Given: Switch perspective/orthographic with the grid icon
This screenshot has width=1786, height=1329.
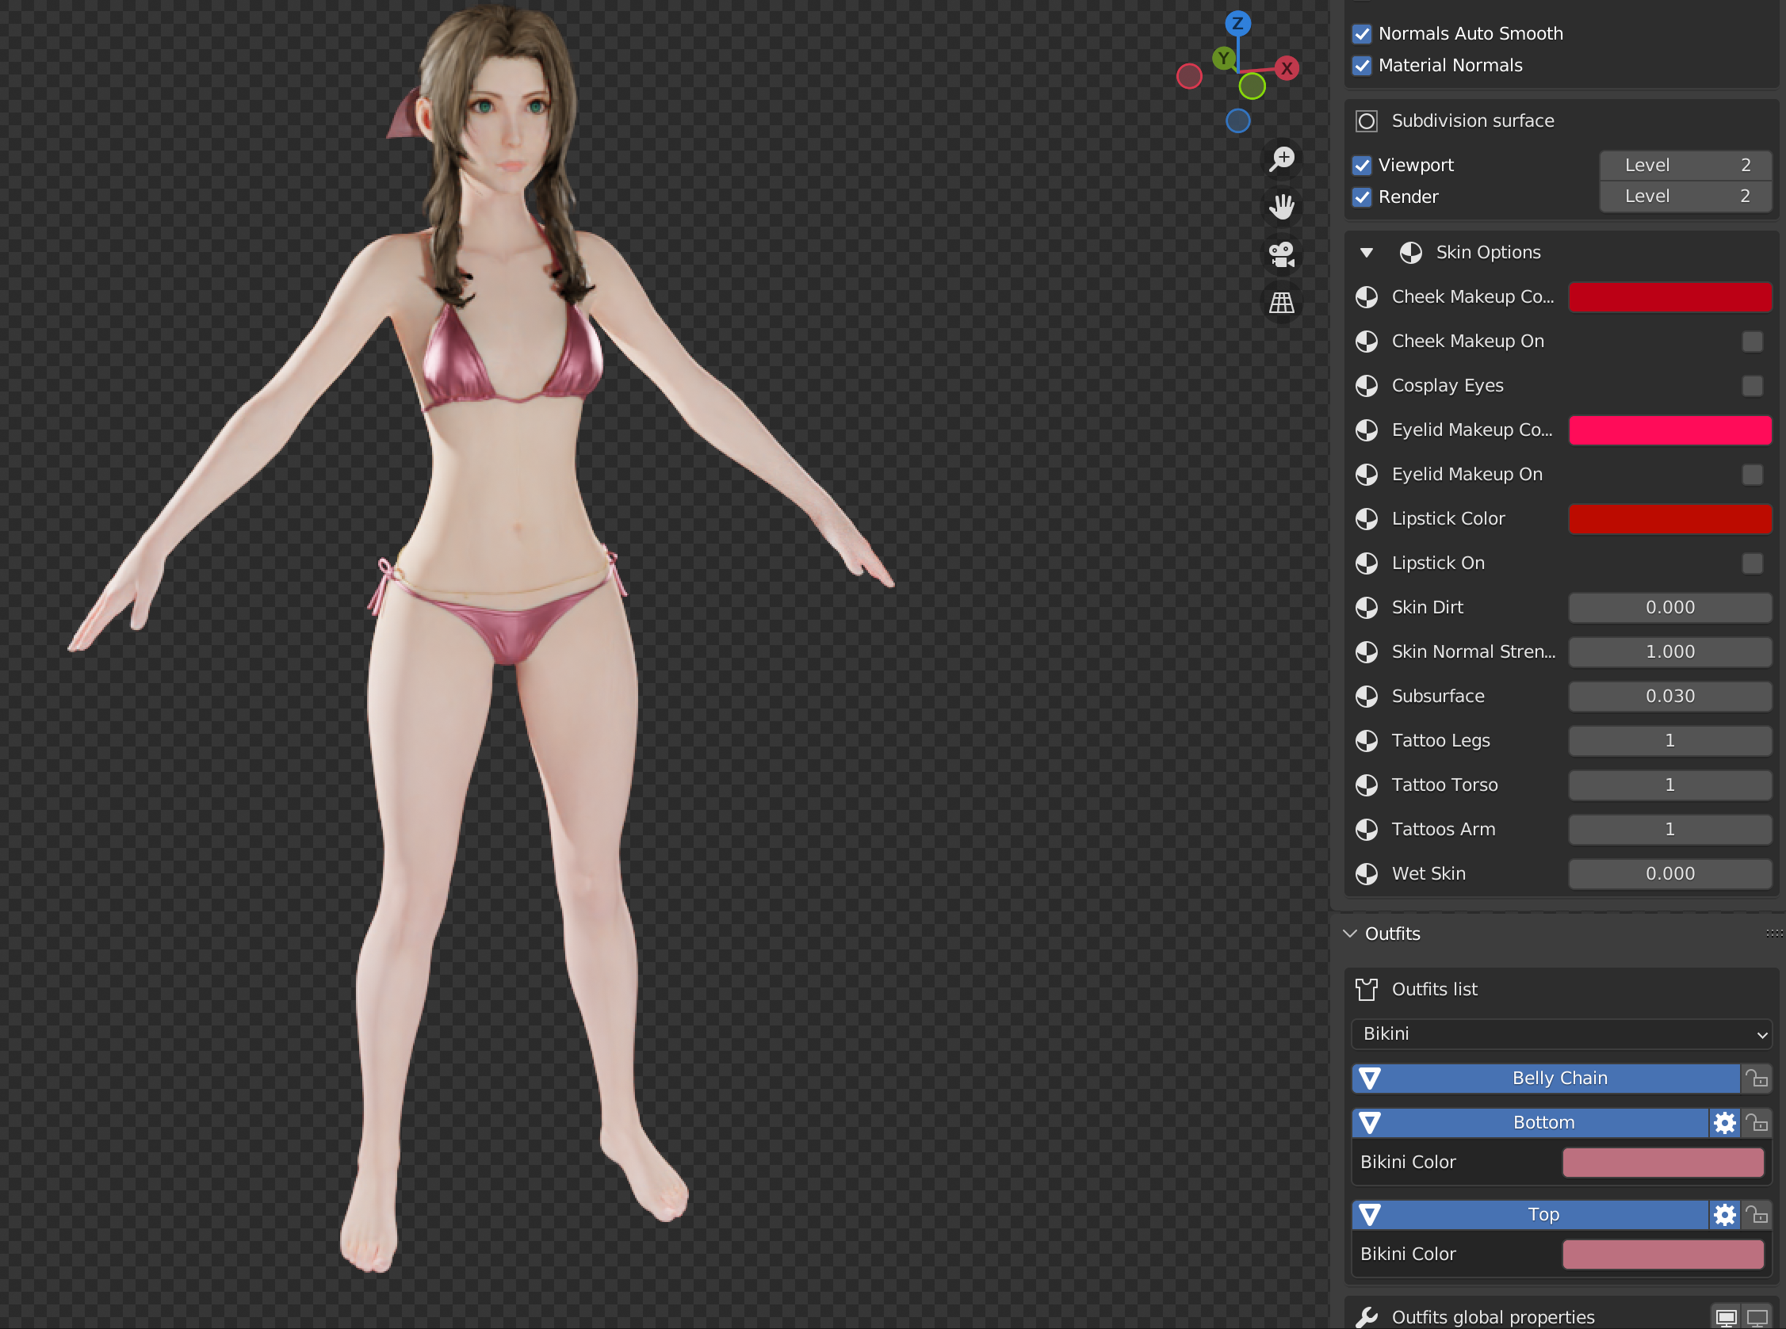Looking at the screenshot, I should [1282, 304].
